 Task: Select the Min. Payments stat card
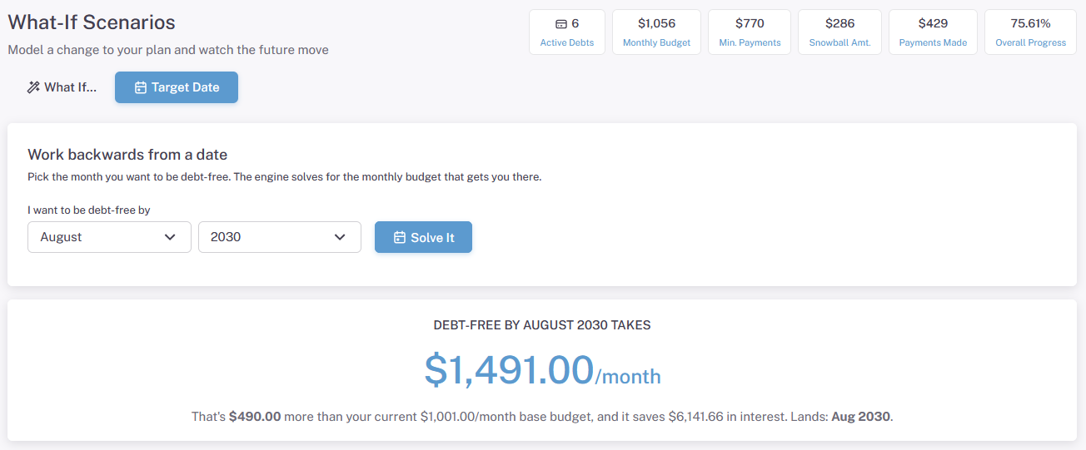pyautogui.click(x=750, y=32)
